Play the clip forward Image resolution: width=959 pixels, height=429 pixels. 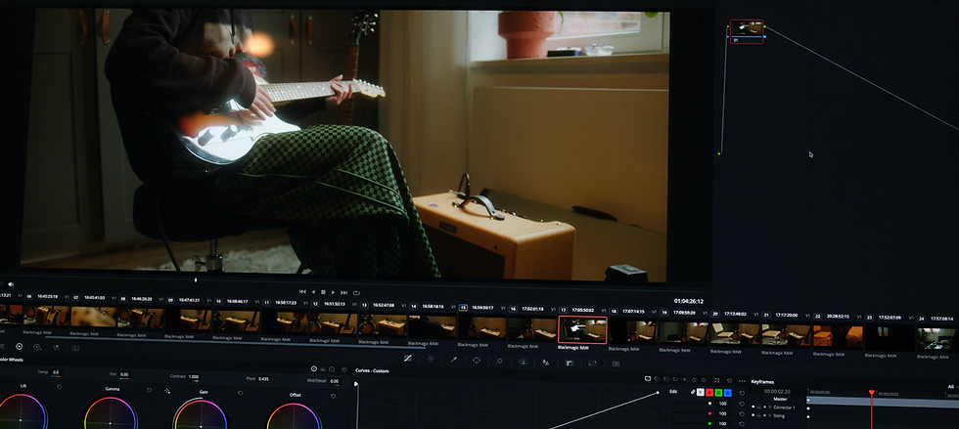334,292
